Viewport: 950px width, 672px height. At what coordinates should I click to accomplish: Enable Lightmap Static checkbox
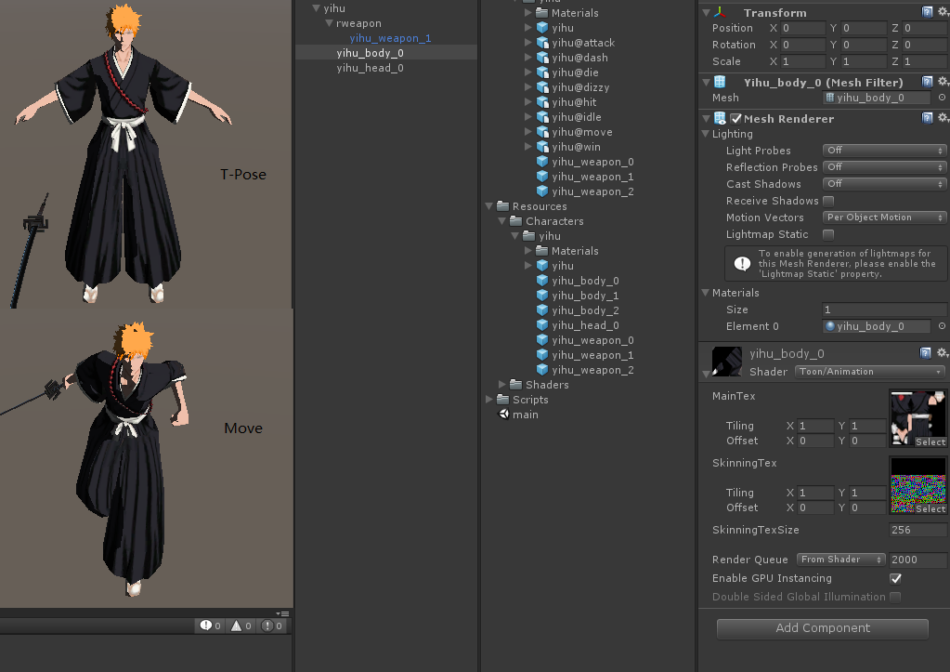tap(828, 234)
